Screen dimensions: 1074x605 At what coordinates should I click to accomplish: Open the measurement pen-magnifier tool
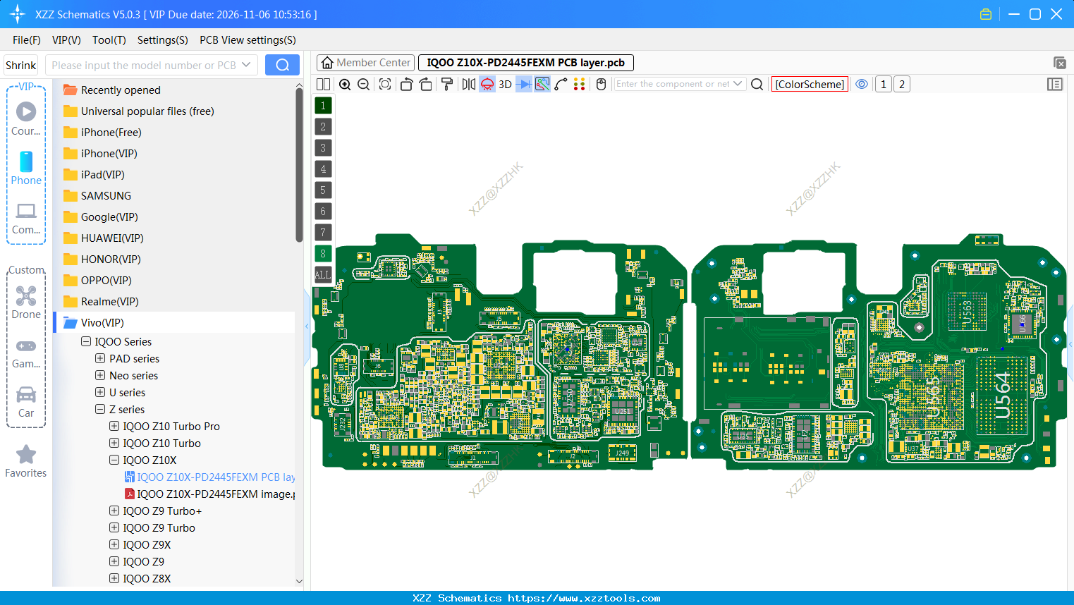[x=543, y=84]
